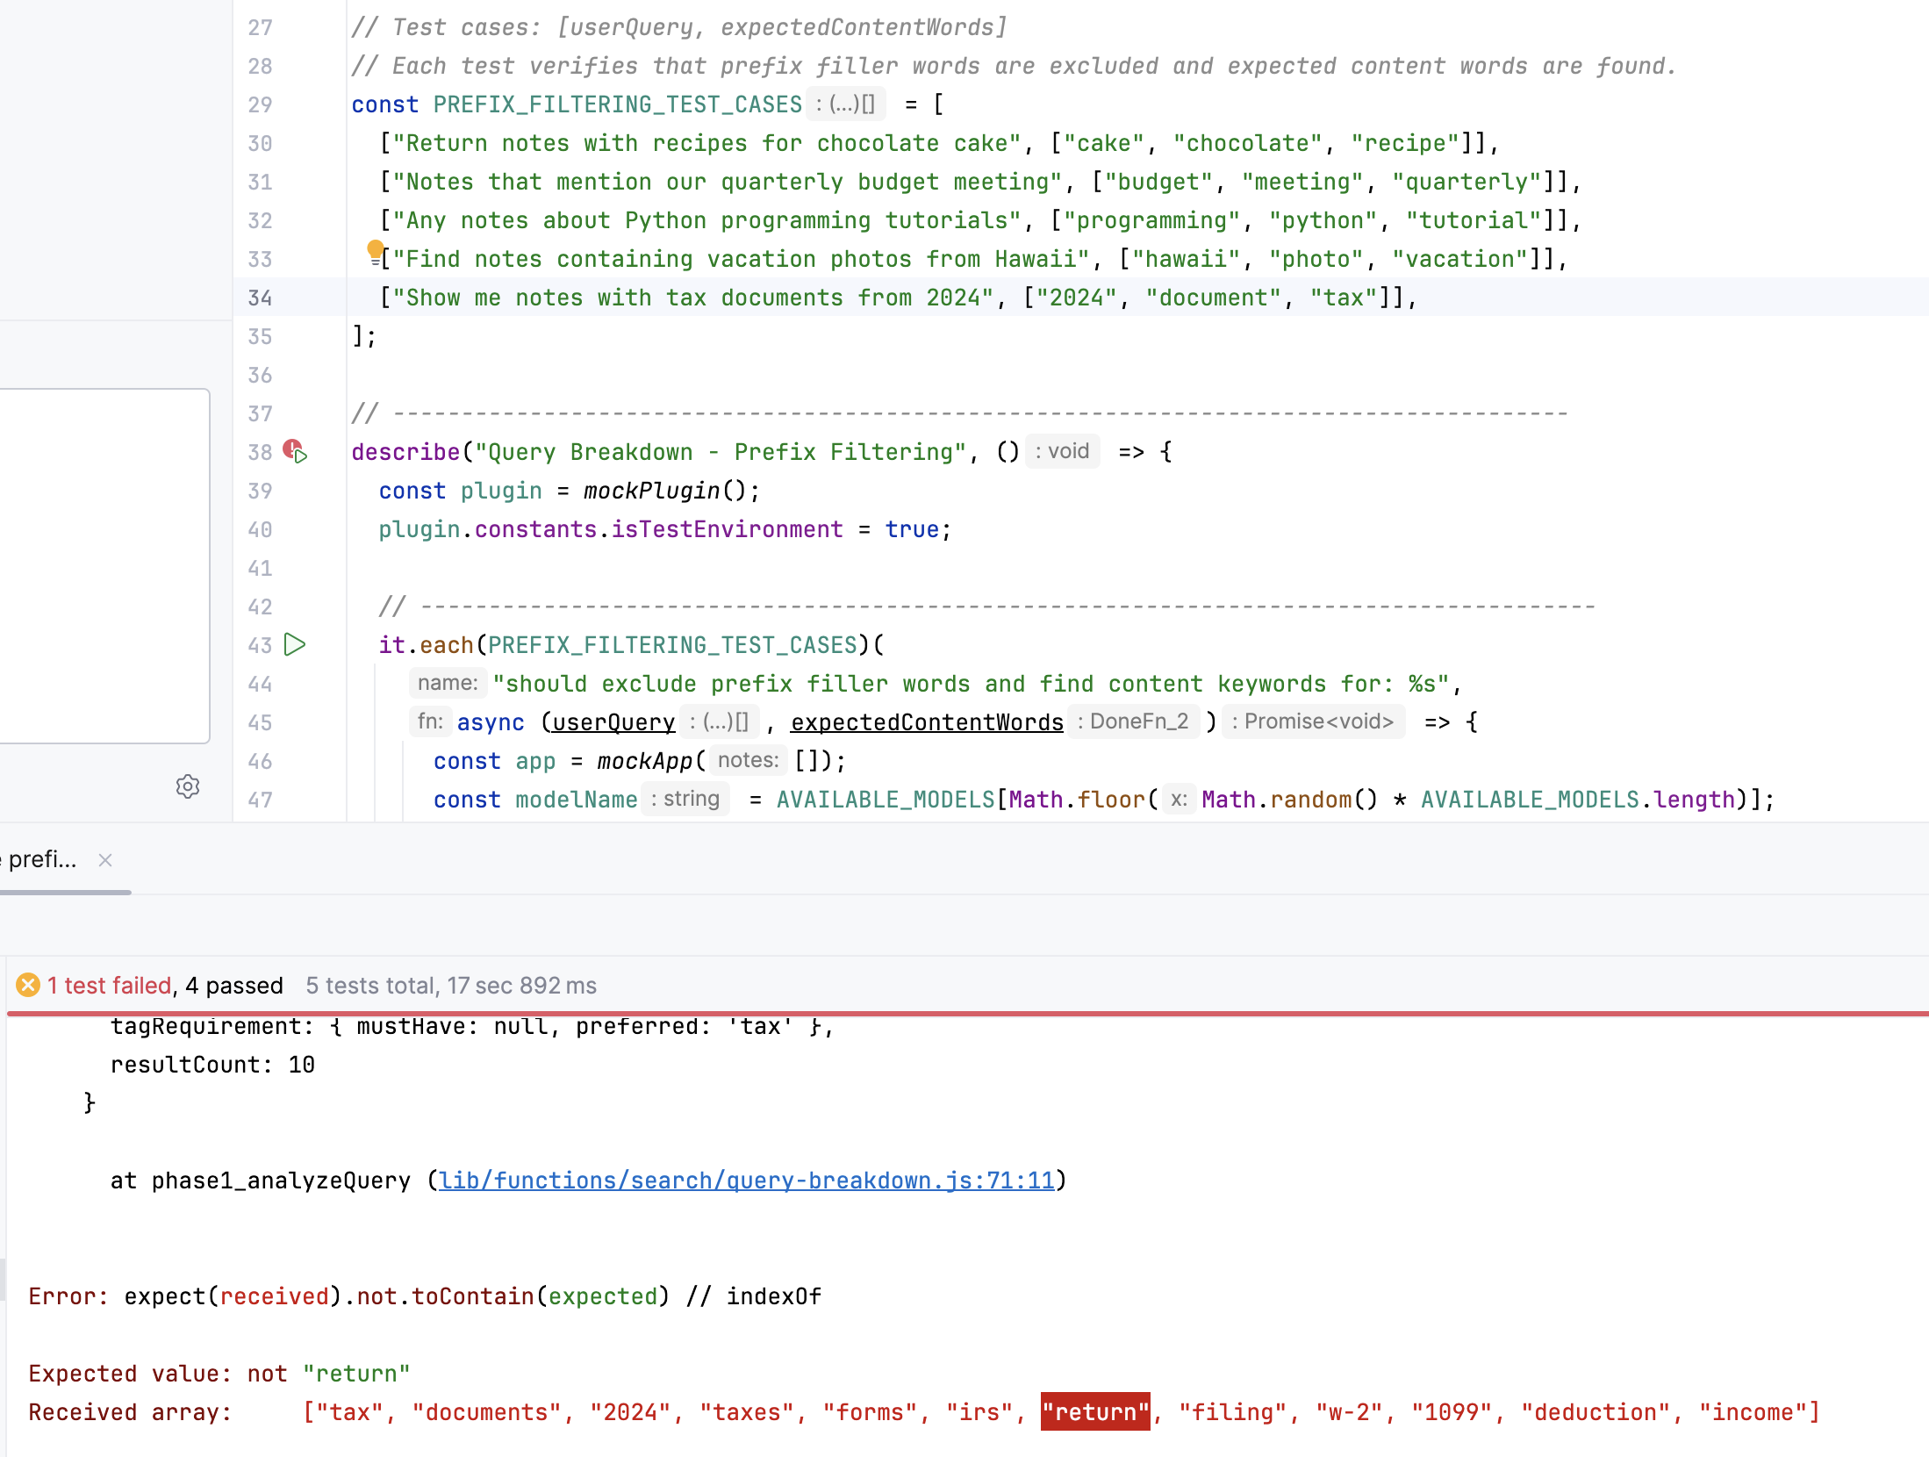Click line number 34 in gutter
The image size is (1929, 1457).
(259, 298)
